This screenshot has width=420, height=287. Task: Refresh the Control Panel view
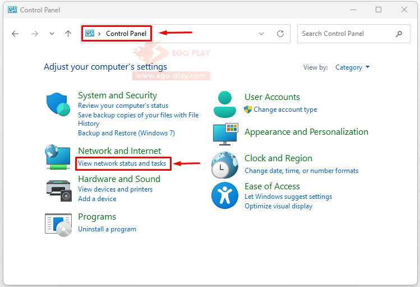coord(280,34)
